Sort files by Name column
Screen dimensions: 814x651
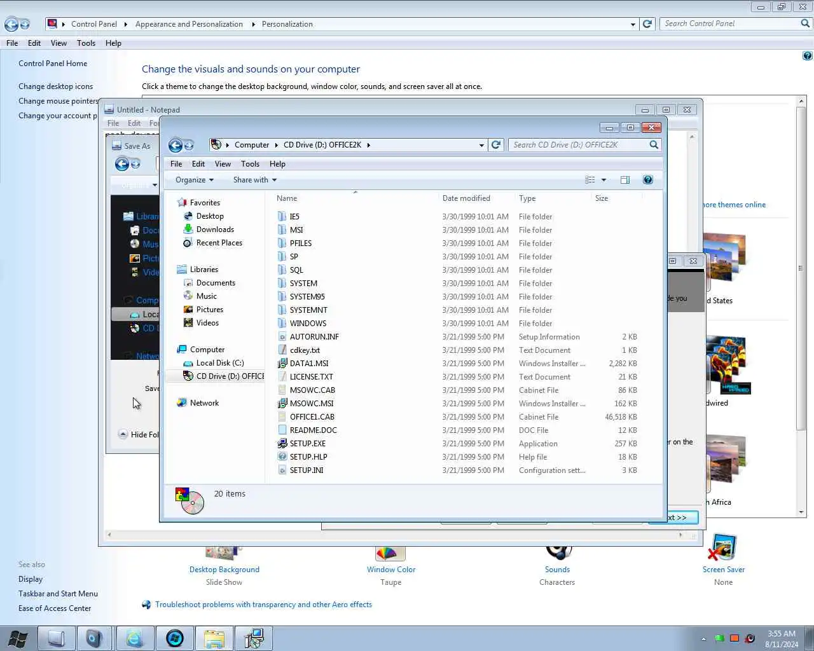point(287,198)
